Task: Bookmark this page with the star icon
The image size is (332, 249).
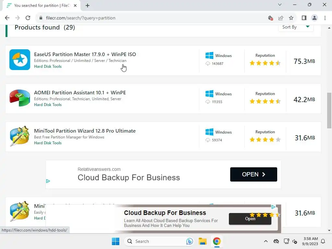Action: [x=291, y=18]
